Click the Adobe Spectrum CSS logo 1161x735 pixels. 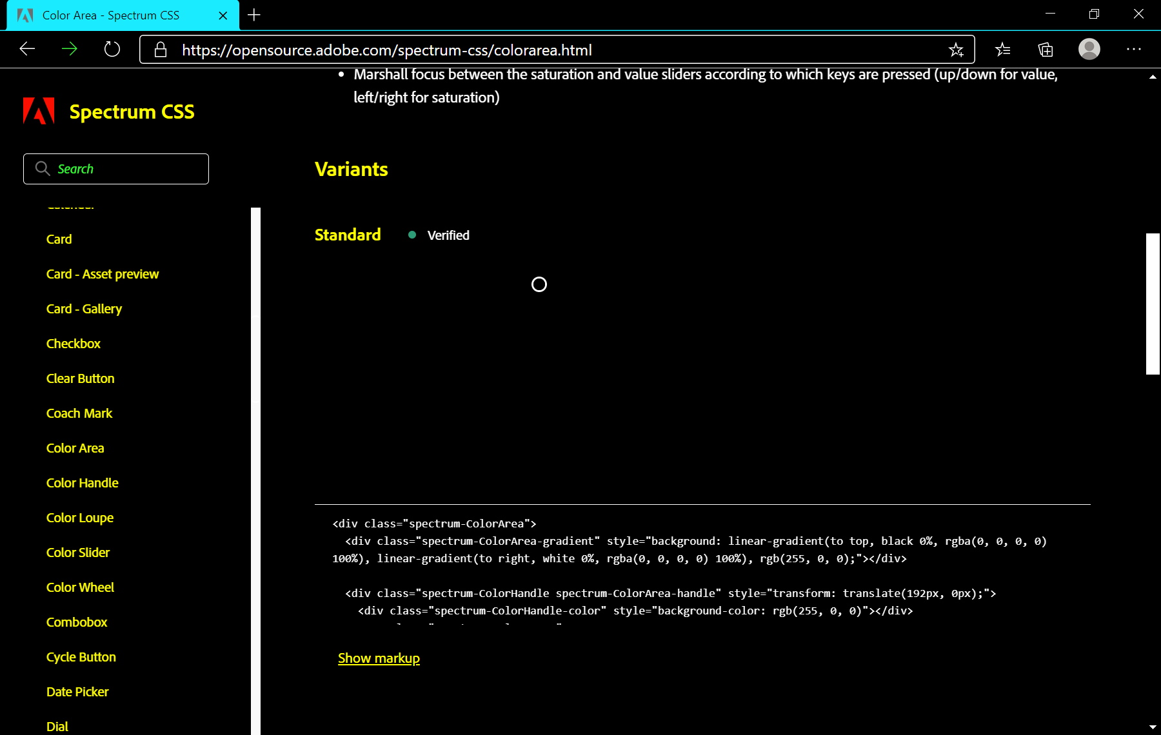39,110
